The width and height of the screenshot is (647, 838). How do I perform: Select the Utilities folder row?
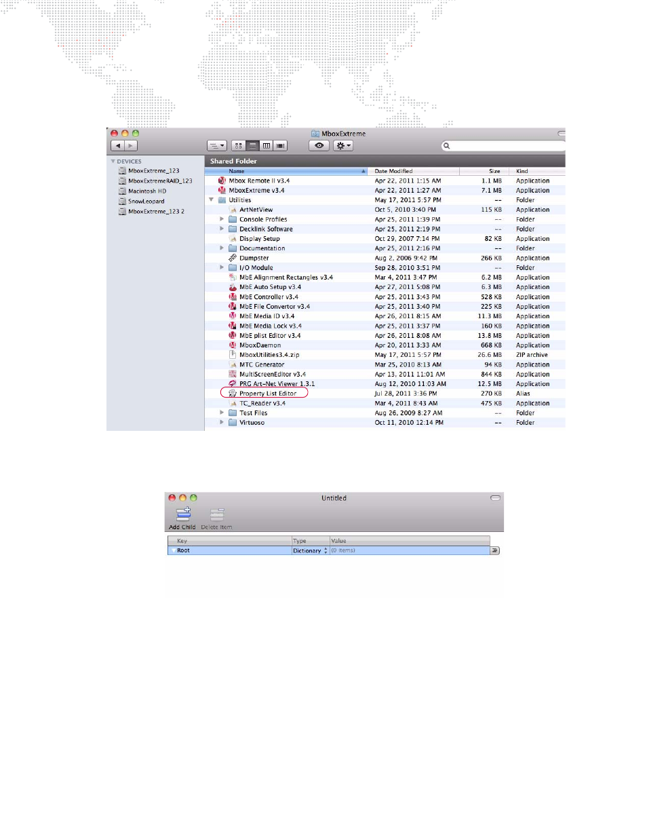coord(385,200)
